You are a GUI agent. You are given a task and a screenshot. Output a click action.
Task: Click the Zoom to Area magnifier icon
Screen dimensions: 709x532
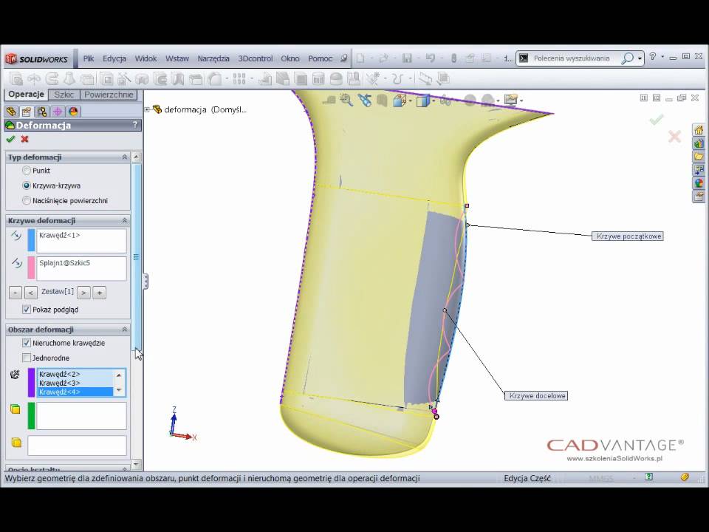click(x=346, y=100)
